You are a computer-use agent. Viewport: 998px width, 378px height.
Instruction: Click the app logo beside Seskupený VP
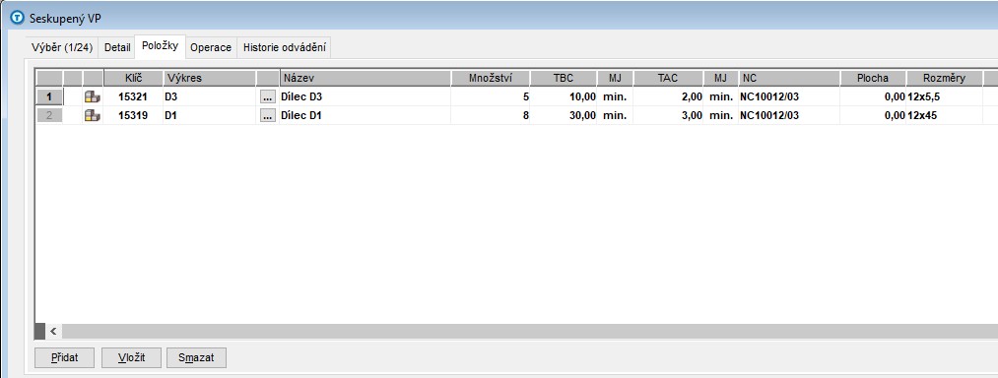tap(18, 19)
